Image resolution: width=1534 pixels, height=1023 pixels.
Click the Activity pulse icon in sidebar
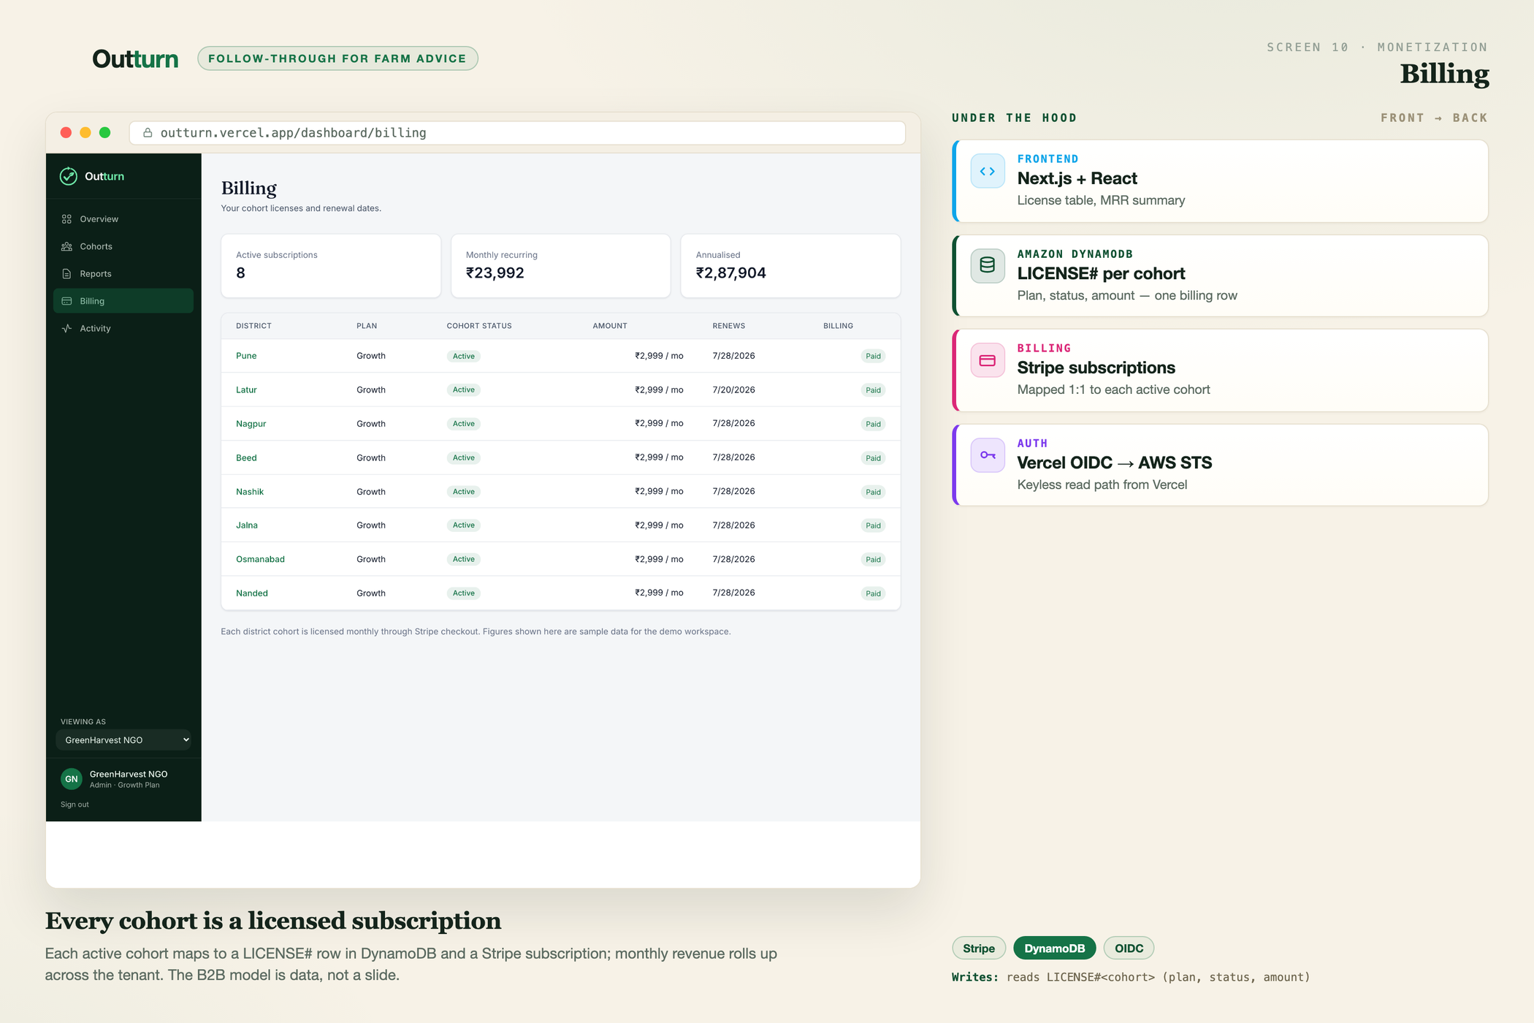pyautogui.click(x=66, y=328)
